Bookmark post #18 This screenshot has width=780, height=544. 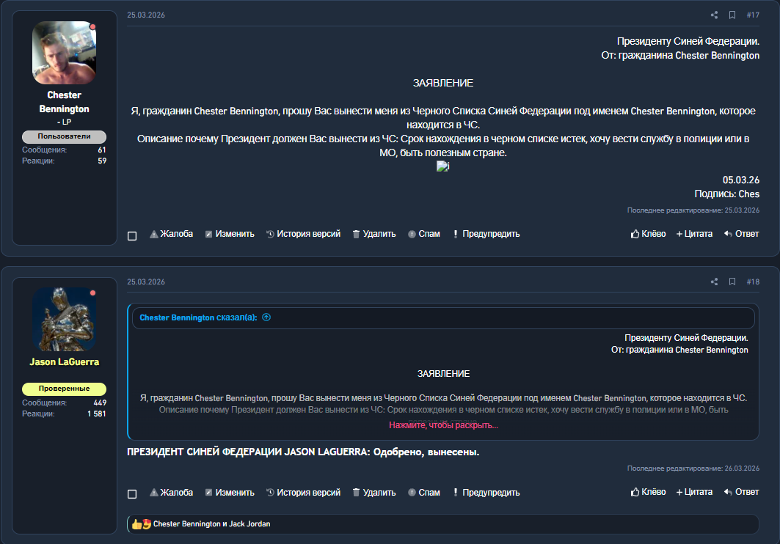[x=732, y=282]
